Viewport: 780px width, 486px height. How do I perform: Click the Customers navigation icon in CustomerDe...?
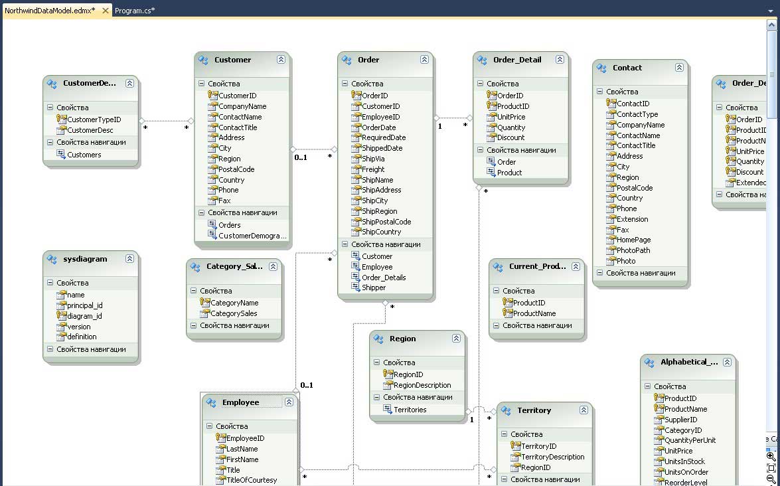coord(61,154)
